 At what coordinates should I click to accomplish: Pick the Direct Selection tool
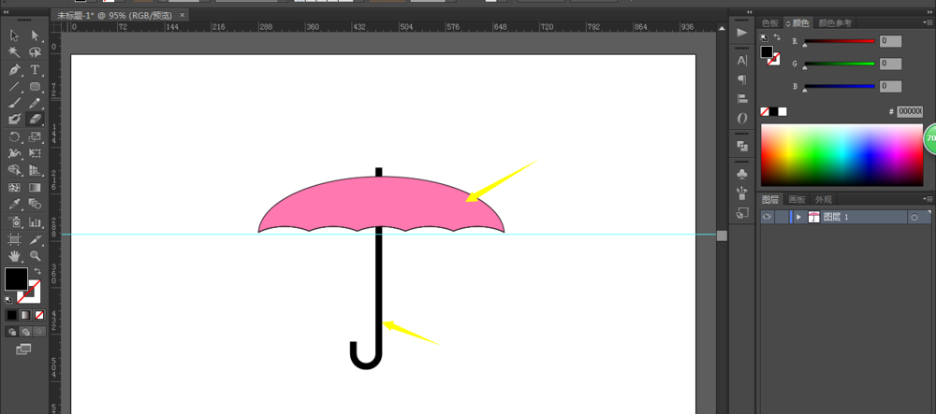[36, 36]
